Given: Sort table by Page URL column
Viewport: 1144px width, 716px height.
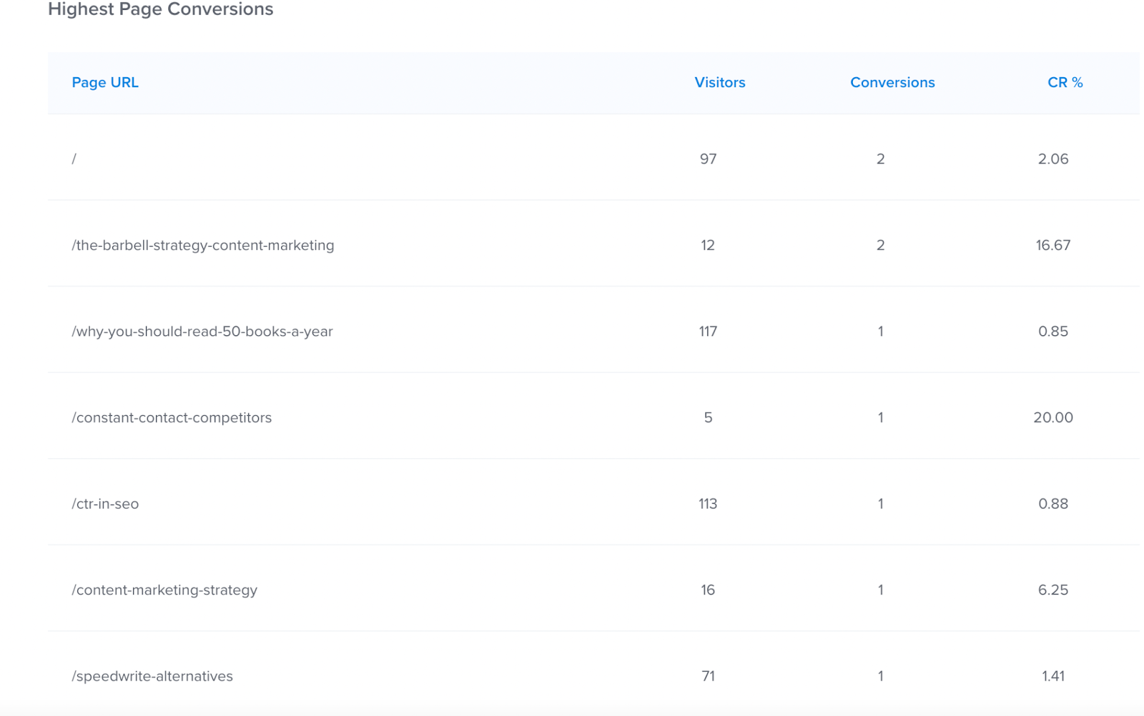Looking at the screenshot, I should [x=105, y=83].
